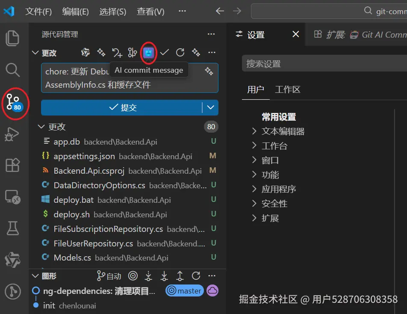Click the 搜索设置 search field

(x=324, y=64)
